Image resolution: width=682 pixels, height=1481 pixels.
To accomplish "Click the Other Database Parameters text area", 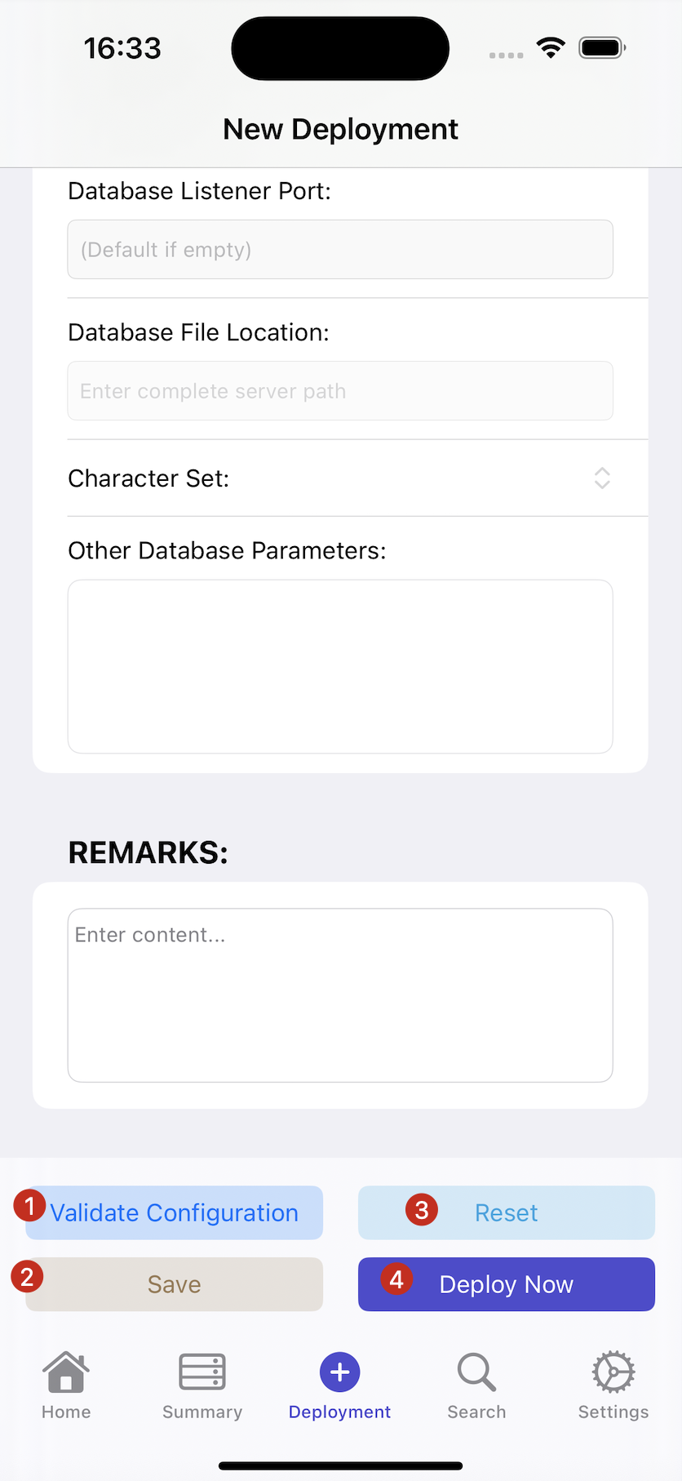I will pyautogui.click(x=340, y=667).
